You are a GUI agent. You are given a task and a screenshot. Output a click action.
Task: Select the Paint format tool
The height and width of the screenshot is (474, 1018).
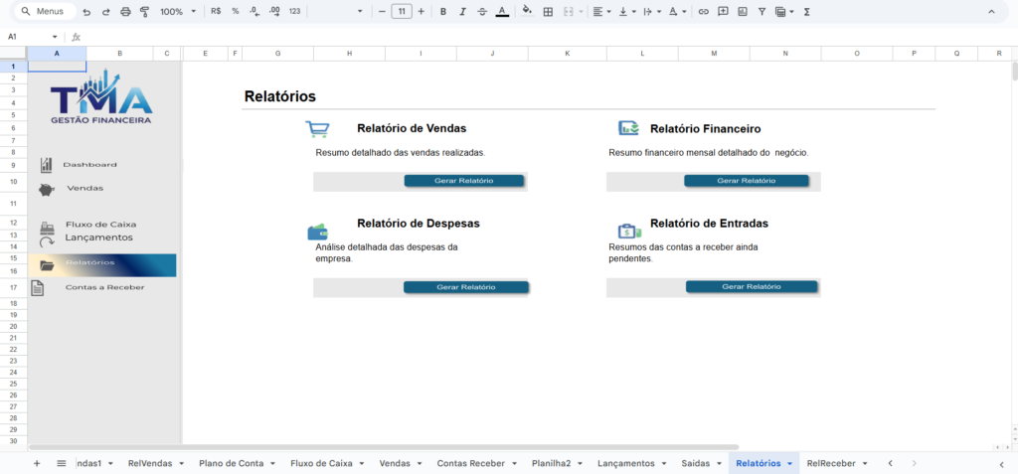click(144, 12)
